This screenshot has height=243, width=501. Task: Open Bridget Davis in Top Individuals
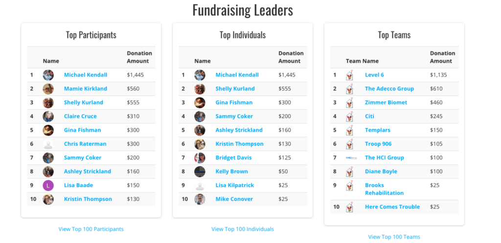point(233,158)
